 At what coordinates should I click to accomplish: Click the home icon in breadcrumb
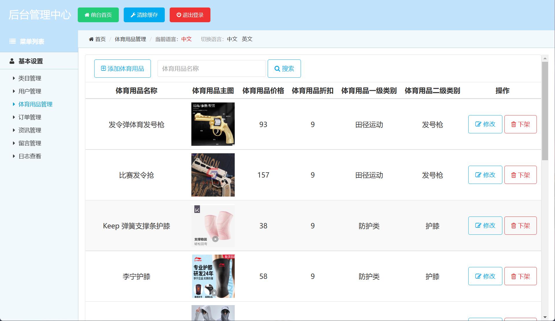coord(91,39)
